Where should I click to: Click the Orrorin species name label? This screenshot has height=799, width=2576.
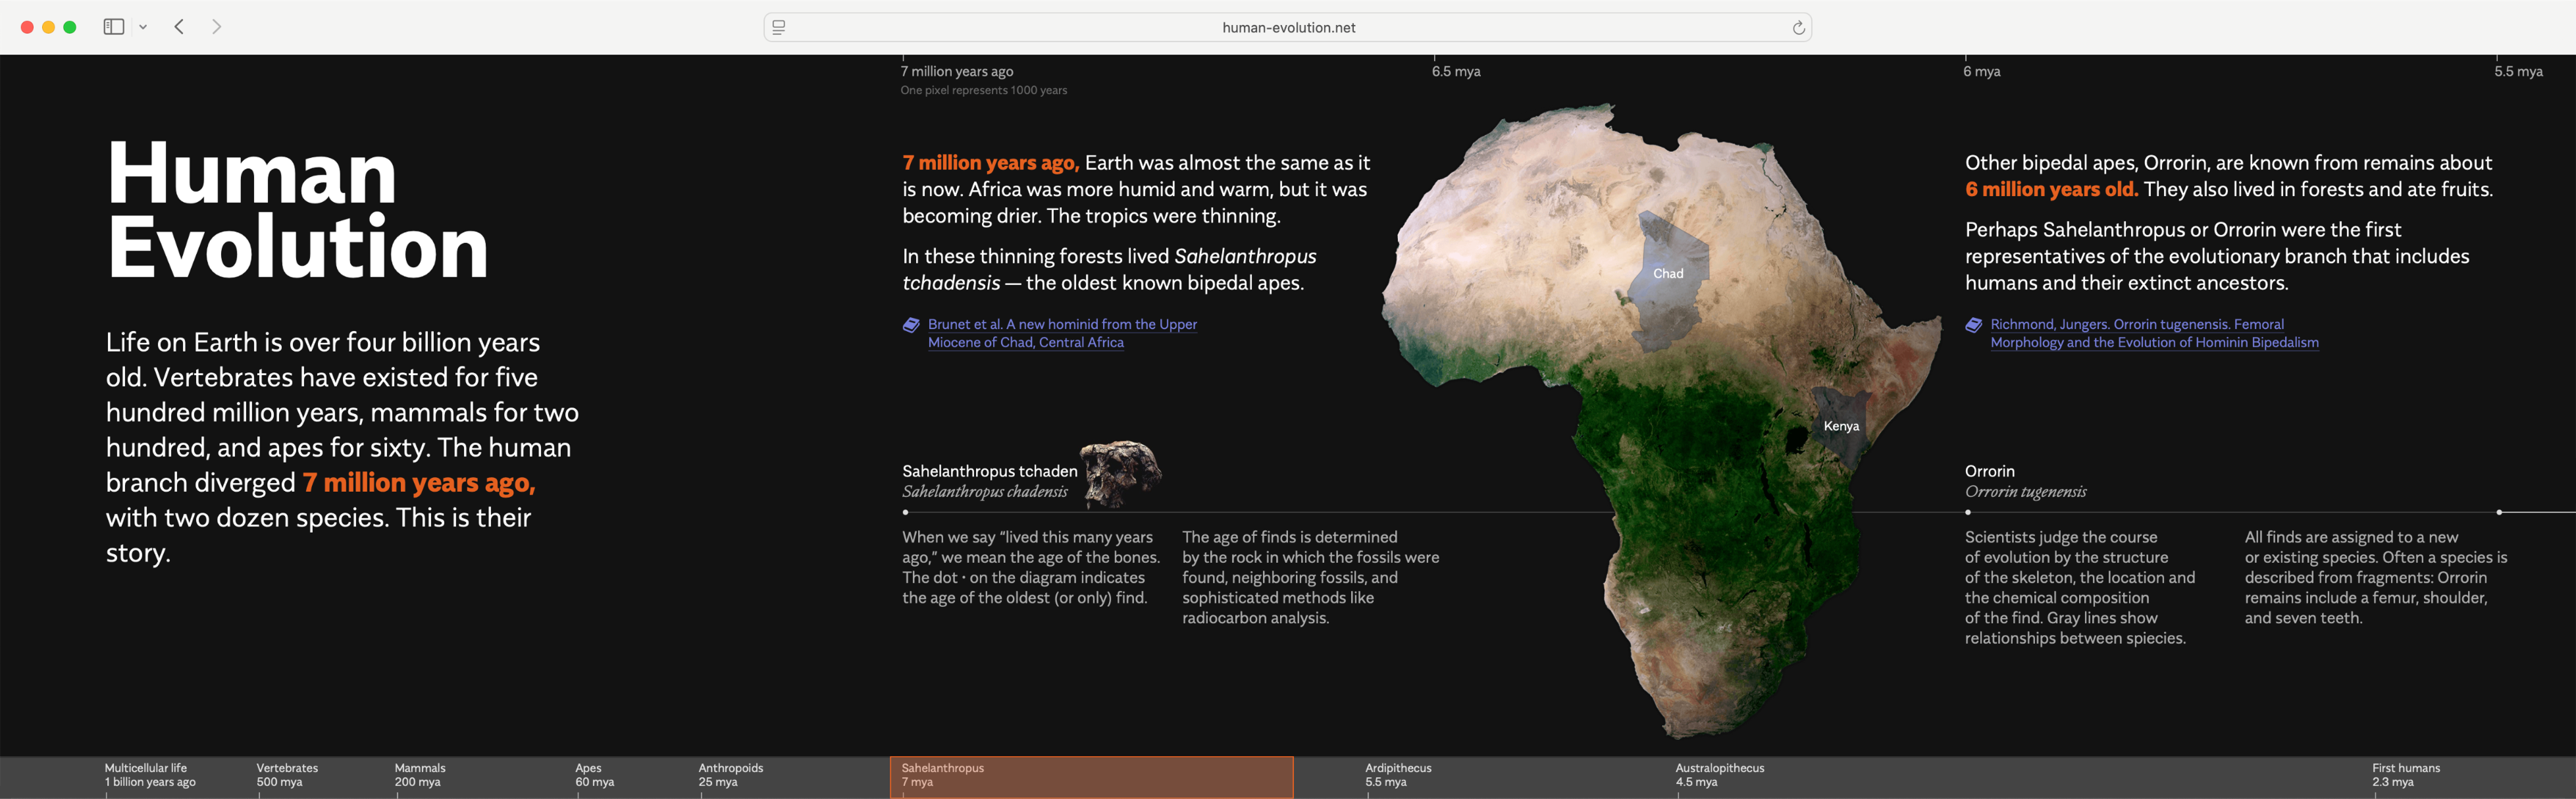click(x=1989, y=471)
